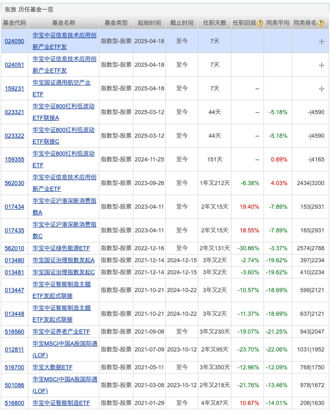This screenshot has height=410, width=330.
Task: Click the 10.67% tenure return value
Action: point(249,403)
